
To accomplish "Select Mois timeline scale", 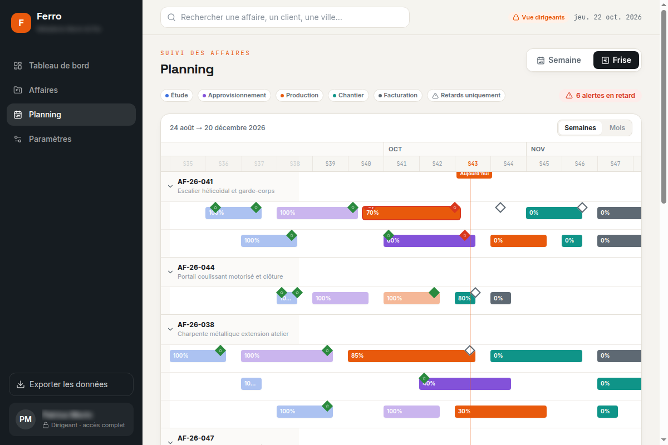I will click(617, 128).
